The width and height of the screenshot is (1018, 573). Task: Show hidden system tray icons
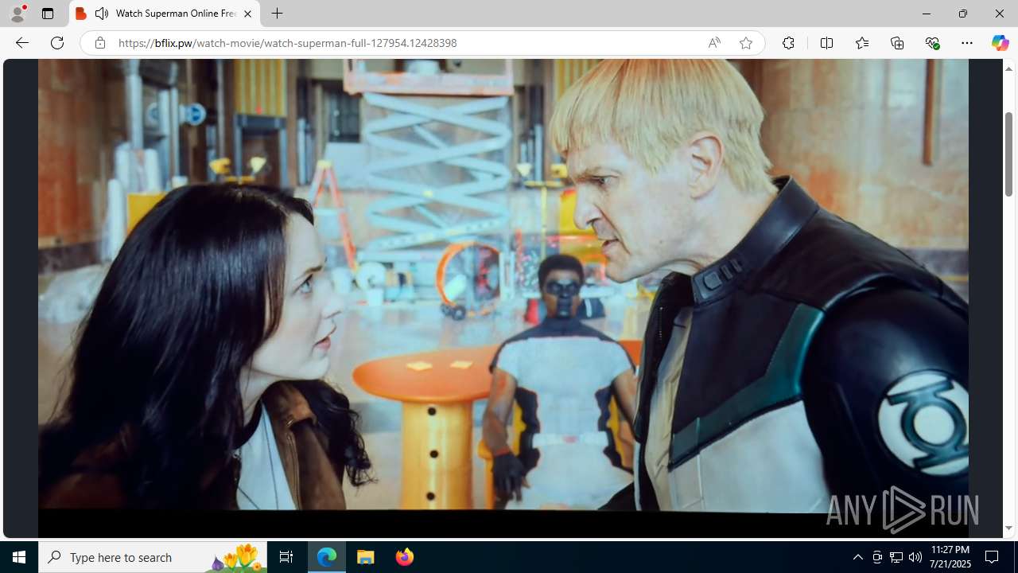857,557
